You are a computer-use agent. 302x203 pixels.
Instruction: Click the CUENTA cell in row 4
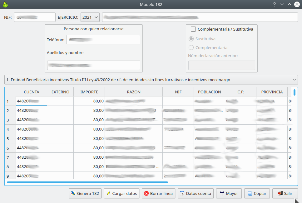click(x=32, y=129)
